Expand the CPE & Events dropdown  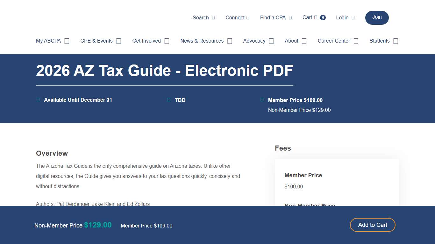[118, 41]
